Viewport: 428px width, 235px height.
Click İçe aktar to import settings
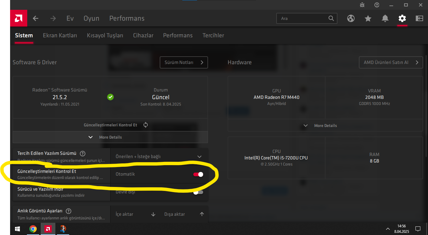click(x=124, y=214)
